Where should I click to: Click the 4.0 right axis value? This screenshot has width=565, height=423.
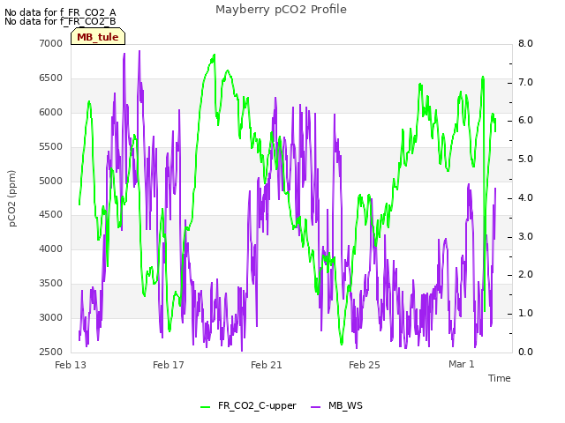525,197
